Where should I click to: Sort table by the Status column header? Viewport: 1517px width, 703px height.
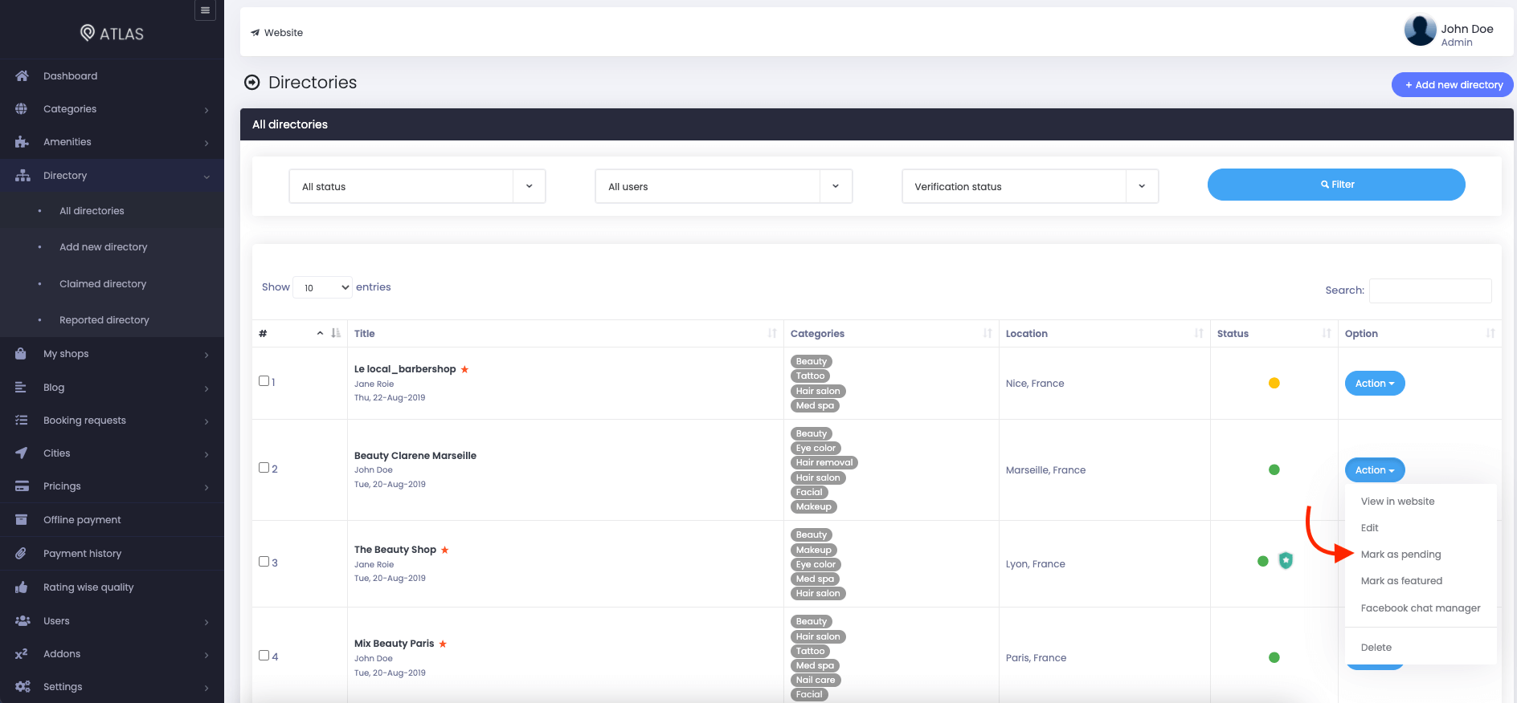pos(1274,334)
